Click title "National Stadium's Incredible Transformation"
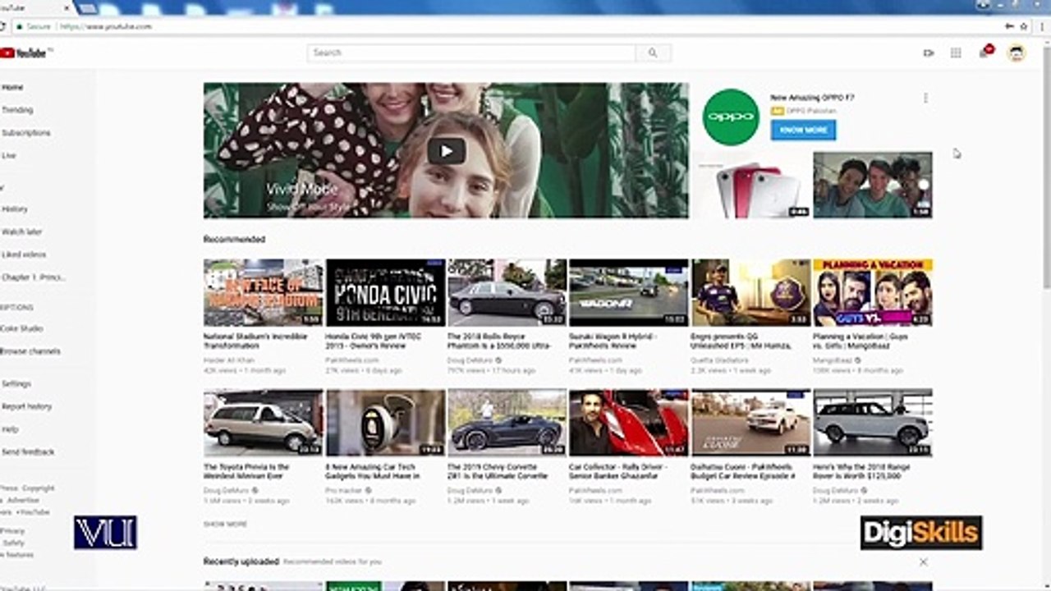The width and height of the screenshot is (1051, 591). (255, 341)
